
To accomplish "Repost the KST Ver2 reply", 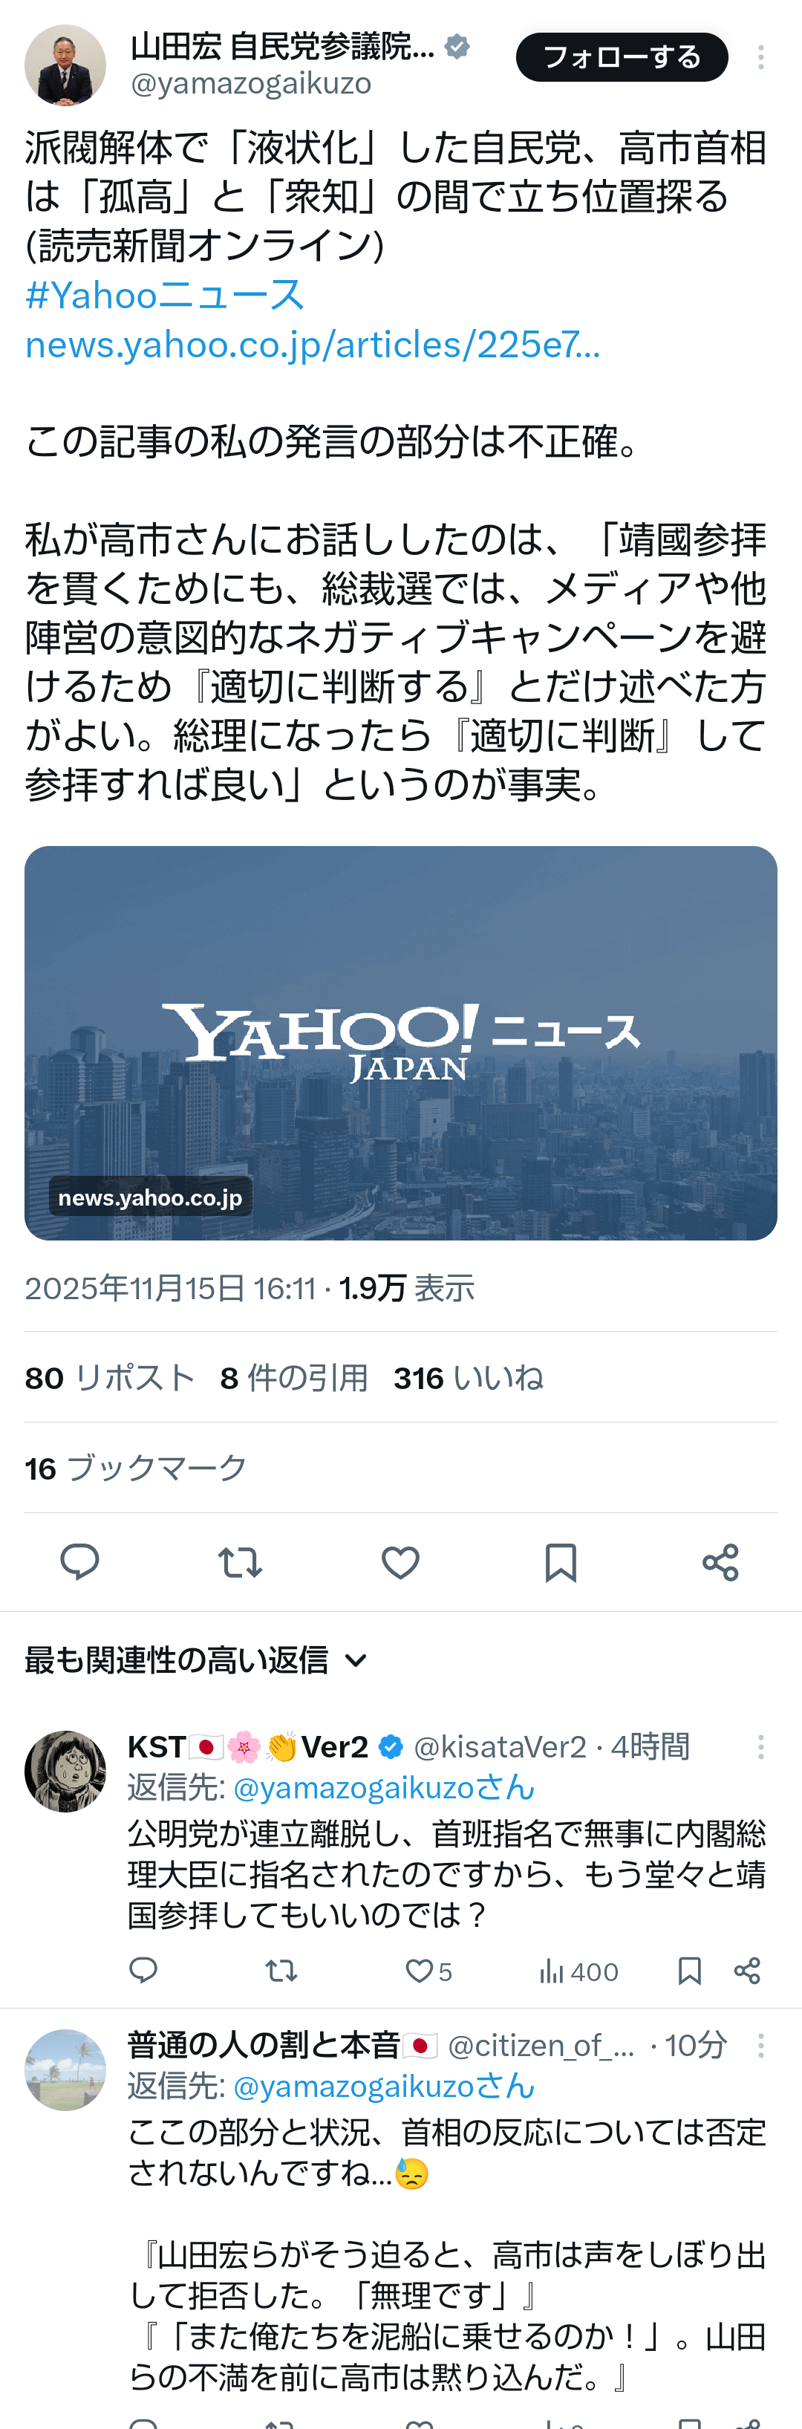I will (x=281, y=1971).
